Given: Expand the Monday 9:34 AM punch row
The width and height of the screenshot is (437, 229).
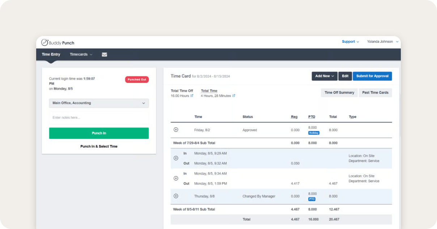Looking at the screenshot, I should click(176, 178).
